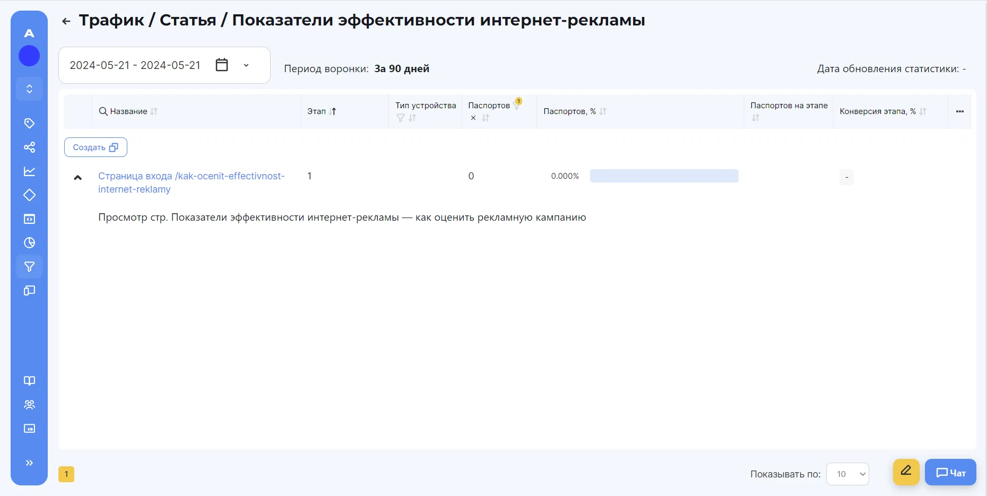
Task: Click the blue circle profile avatar in the sidebar
Action: tap(29, 56)
